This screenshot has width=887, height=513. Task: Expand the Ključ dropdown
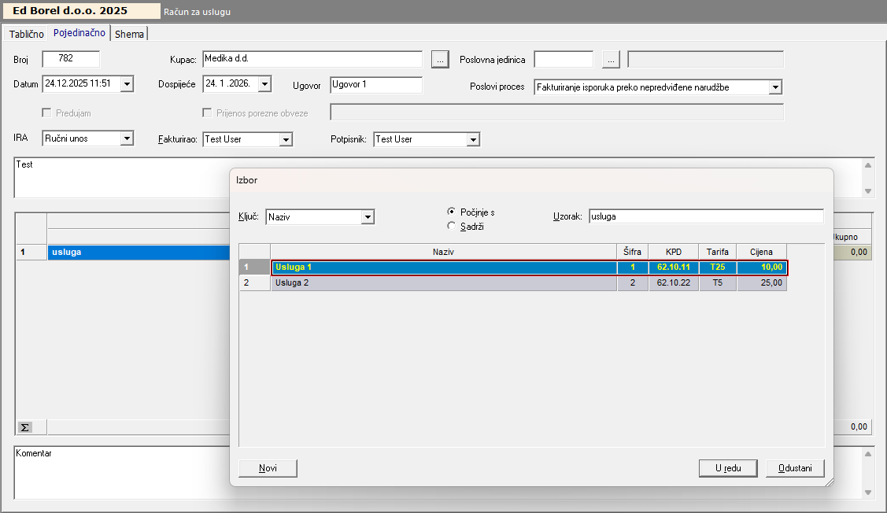pyautogui.click(x=368, y=216)
